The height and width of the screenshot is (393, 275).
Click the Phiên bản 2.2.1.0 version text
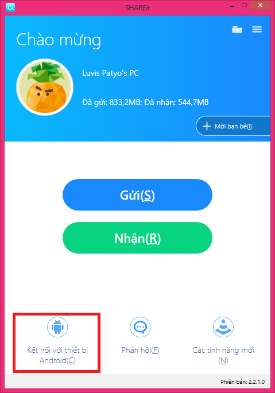(243, 382)
